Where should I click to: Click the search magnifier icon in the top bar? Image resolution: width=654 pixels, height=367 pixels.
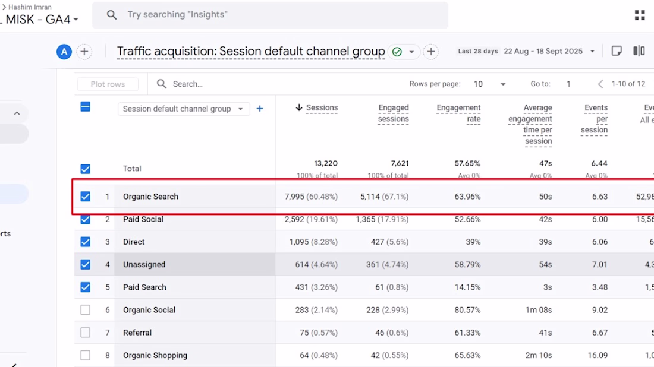(x=111, y=15)
